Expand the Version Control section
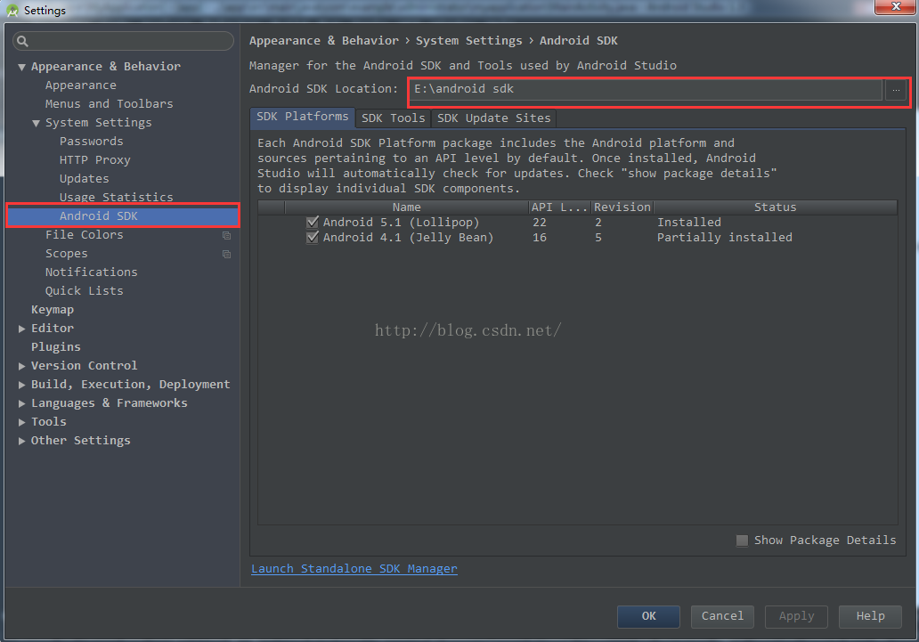The width and height of the screenshot is (919, 642). click(x=21, y=366)
